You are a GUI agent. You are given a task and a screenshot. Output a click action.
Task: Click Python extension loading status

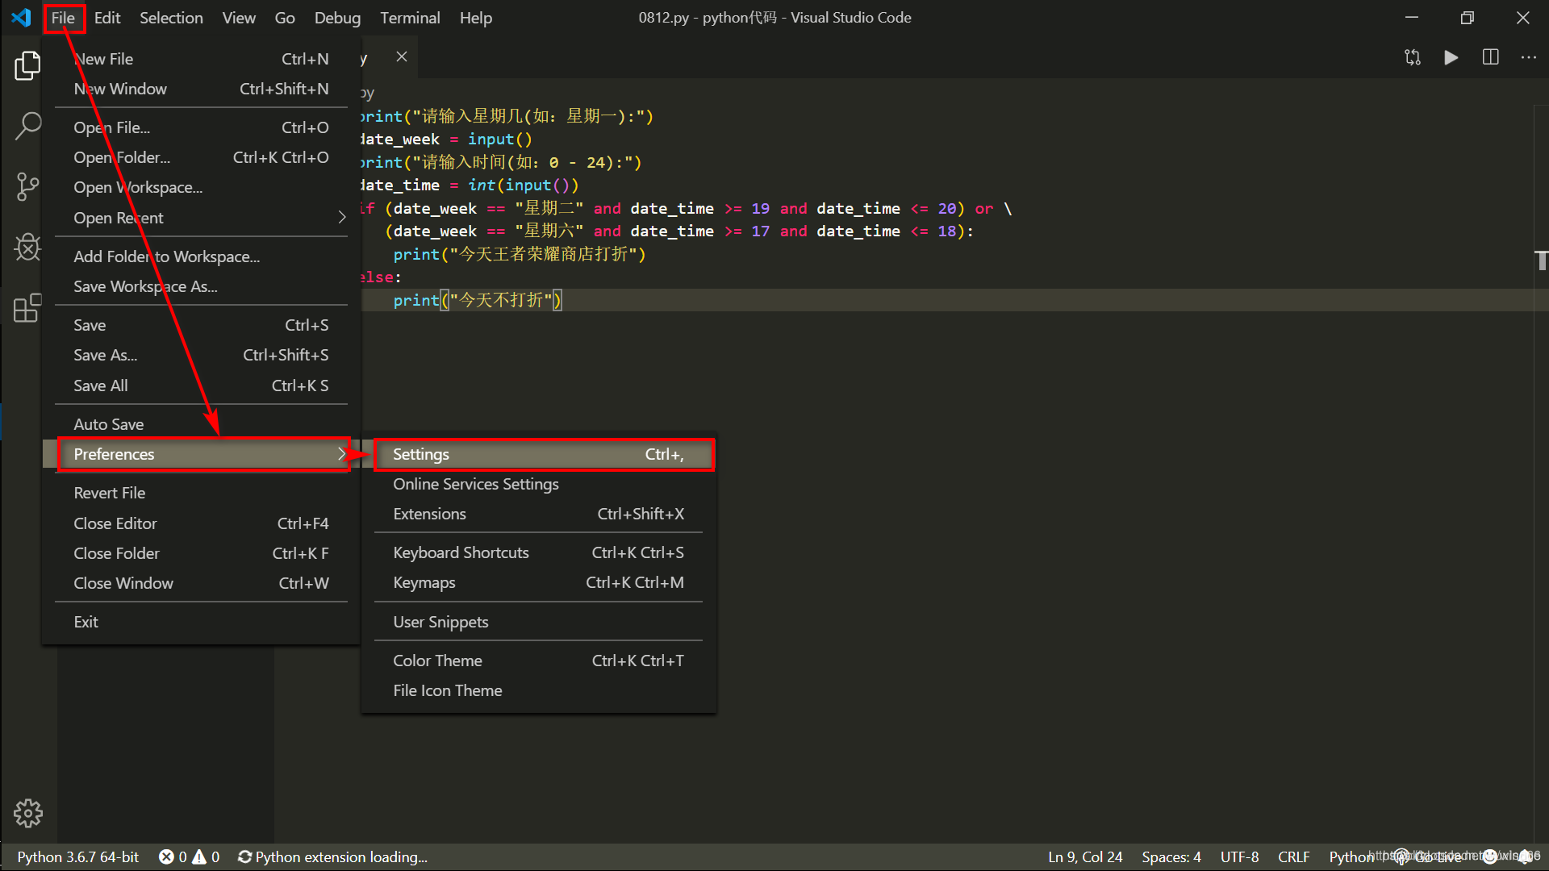click(332, 856)
